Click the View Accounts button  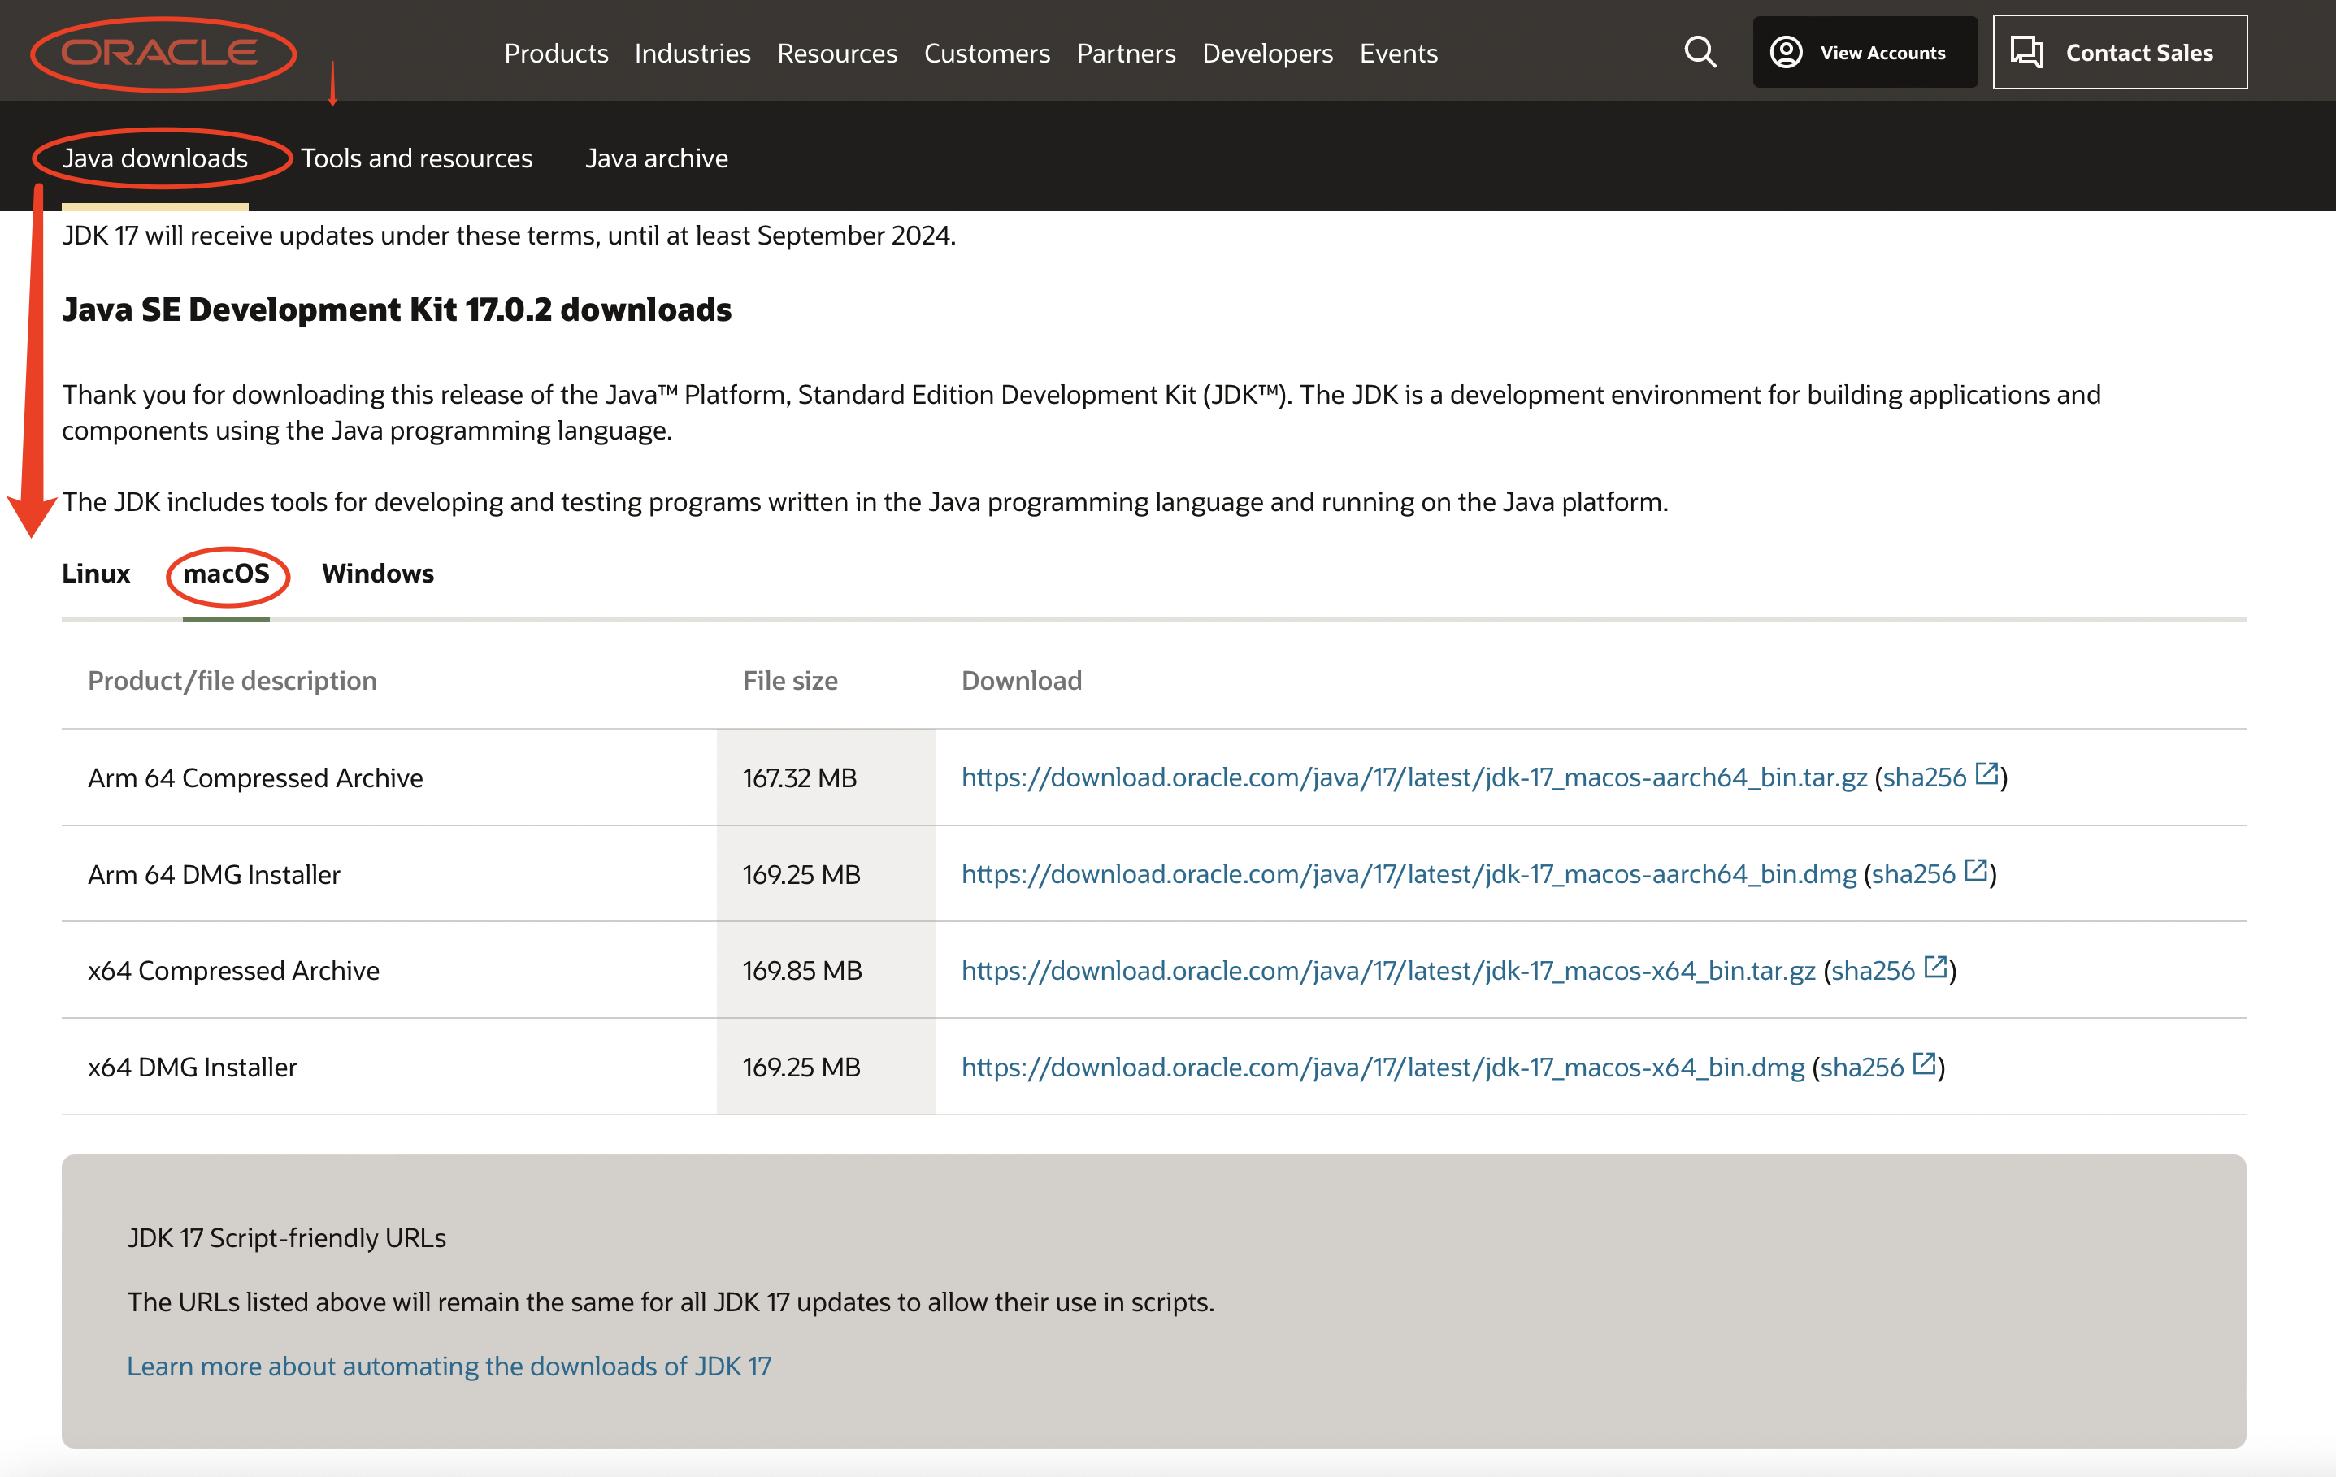click(x=1865, y=52)
